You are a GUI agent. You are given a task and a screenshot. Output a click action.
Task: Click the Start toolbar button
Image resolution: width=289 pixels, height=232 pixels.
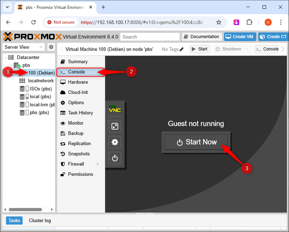(x=200, y=49)
